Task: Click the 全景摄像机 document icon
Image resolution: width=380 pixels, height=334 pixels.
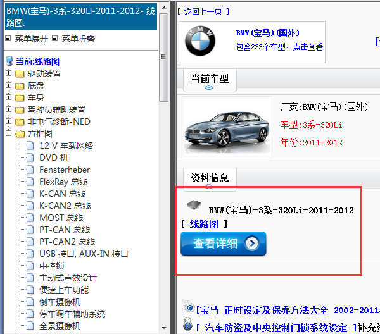Action: click(x=30, y=326)
